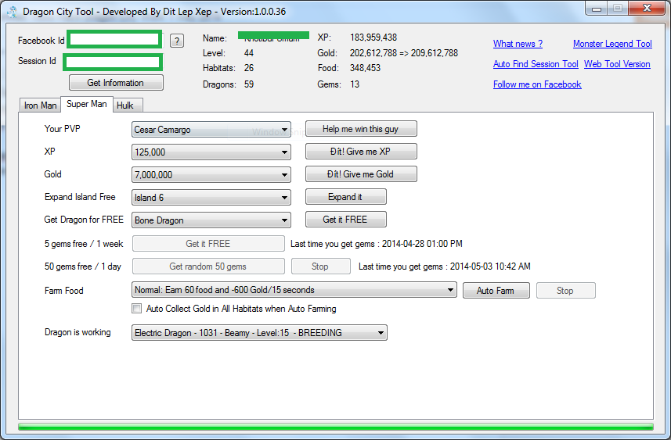Click the 2014-05-03 10:42 AM gems timestamp
This screenshot has height=440, width=671.
point(490,267)
